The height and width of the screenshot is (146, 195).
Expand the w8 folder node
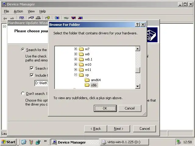[x=76, y=54]
